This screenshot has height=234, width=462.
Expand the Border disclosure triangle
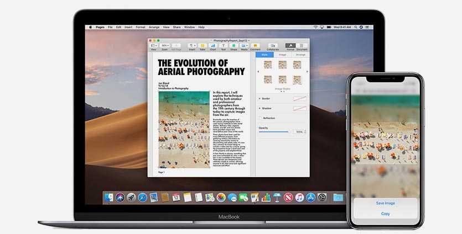tap(259, 98)
